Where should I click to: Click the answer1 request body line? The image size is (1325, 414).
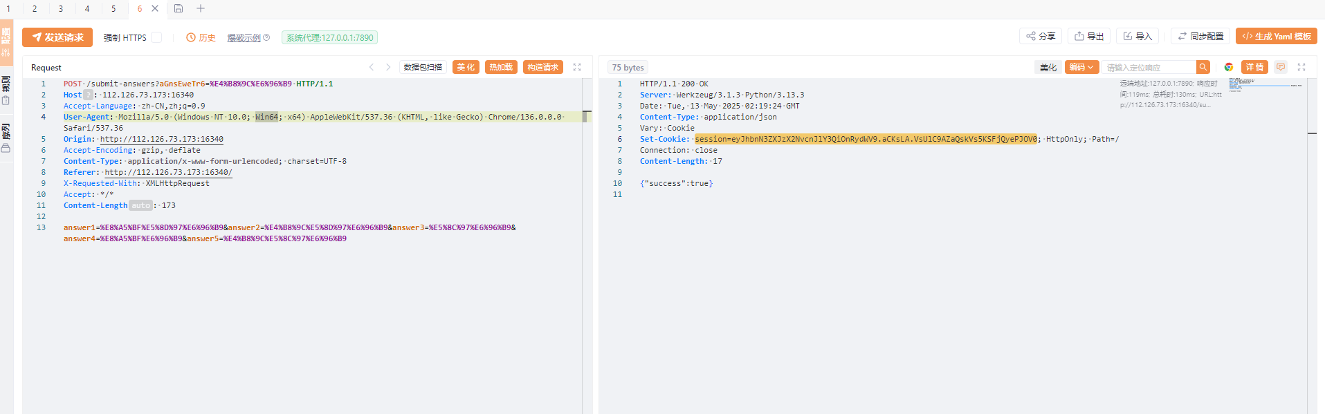(289, 233)
